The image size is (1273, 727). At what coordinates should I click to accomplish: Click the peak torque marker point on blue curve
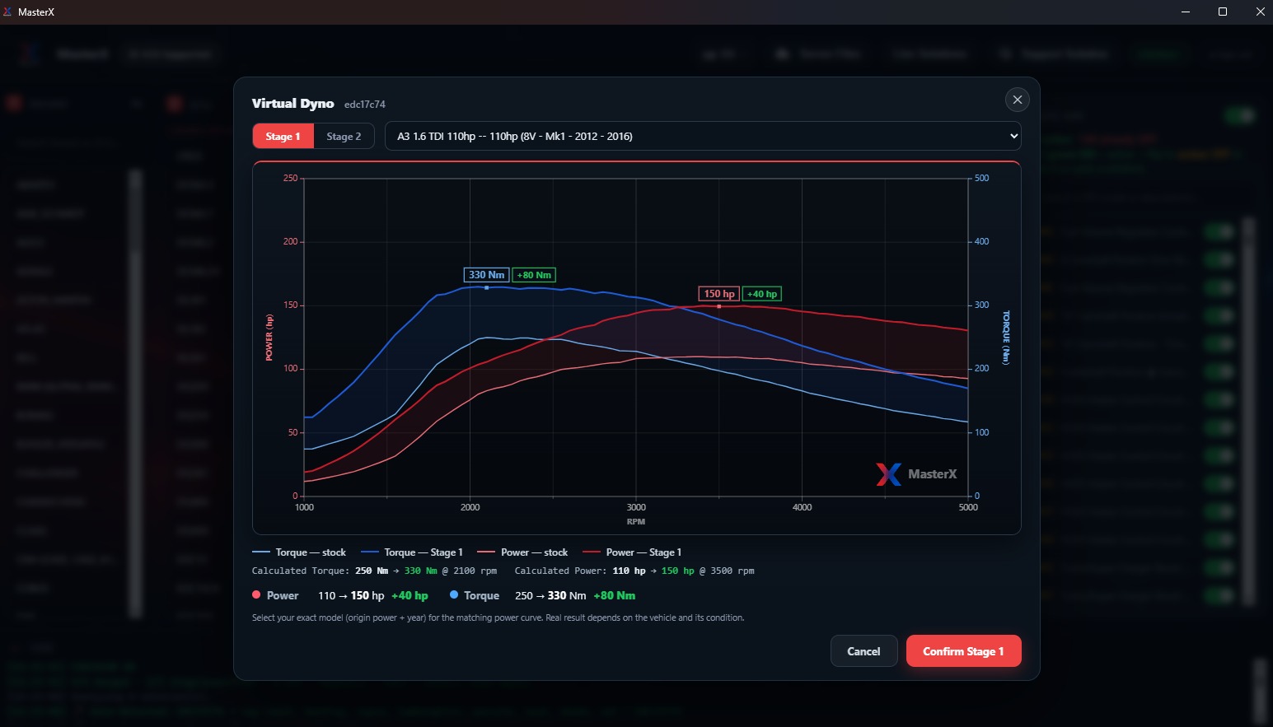coord(487,287)
